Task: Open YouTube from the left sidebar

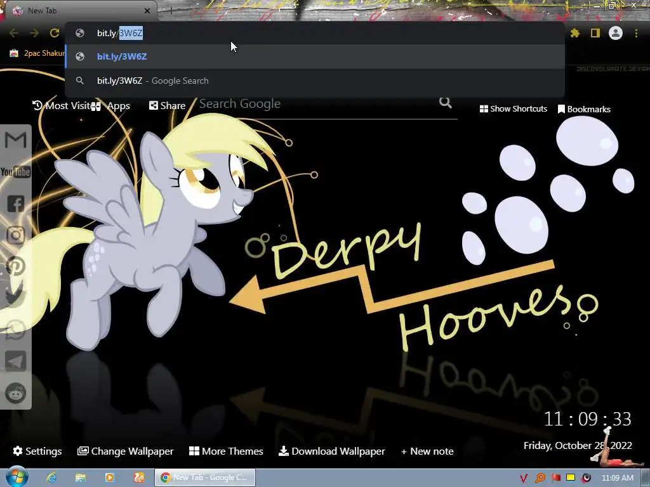Action: [15, 171]
